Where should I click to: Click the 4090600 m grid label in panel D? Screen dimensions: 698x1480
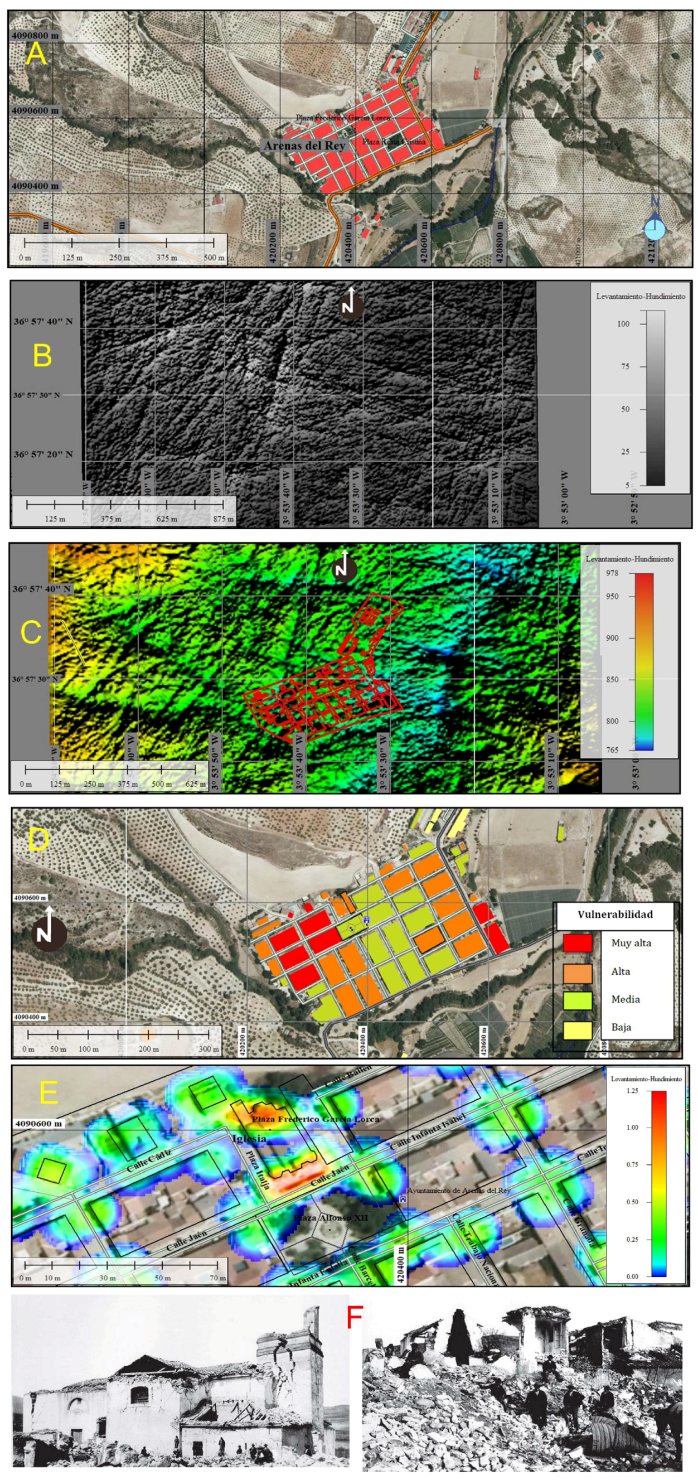(31, 897)
